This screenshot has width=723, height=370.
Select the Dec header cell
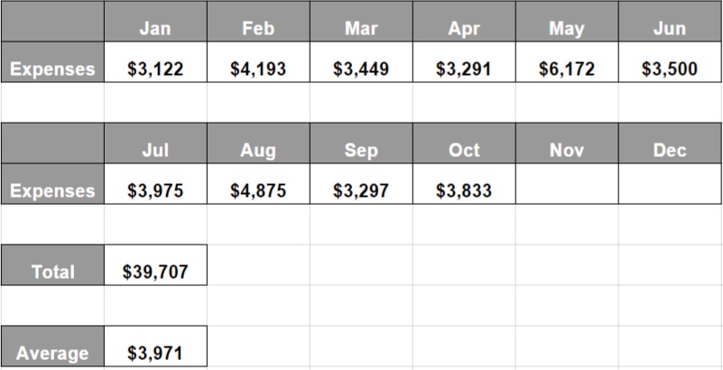tap(670, 143)
